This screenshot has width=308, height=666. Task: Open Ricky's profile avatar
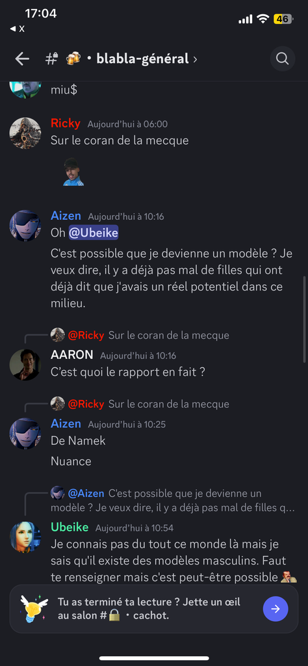coord(25,133)
